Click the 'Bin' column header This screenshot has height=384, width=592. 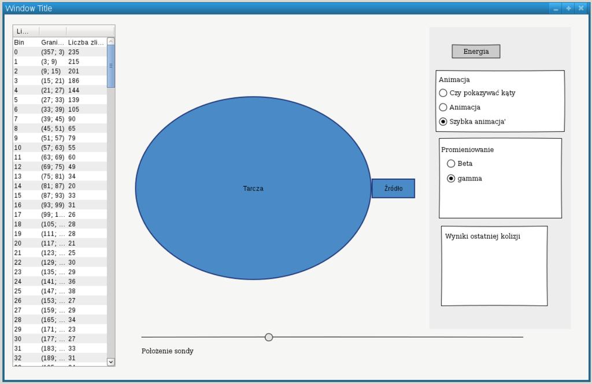19,42
